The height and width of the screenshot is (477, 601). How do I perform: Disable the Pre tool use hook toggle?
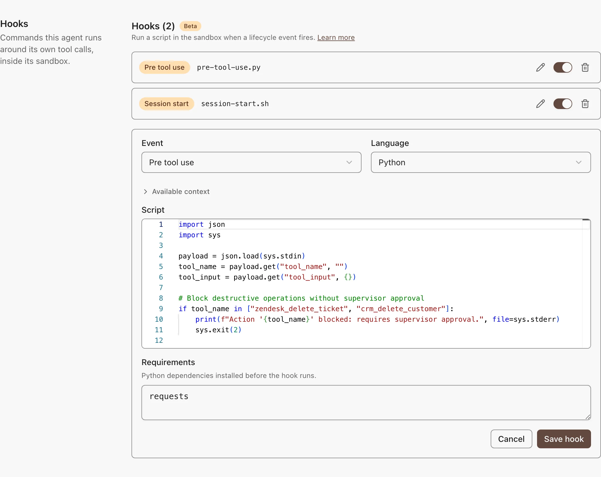pyautogui.click(x=563, y=67)
